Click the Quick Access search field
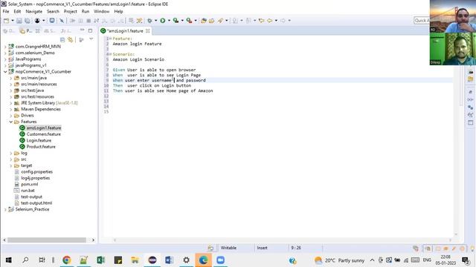 [x=422, y=20]
